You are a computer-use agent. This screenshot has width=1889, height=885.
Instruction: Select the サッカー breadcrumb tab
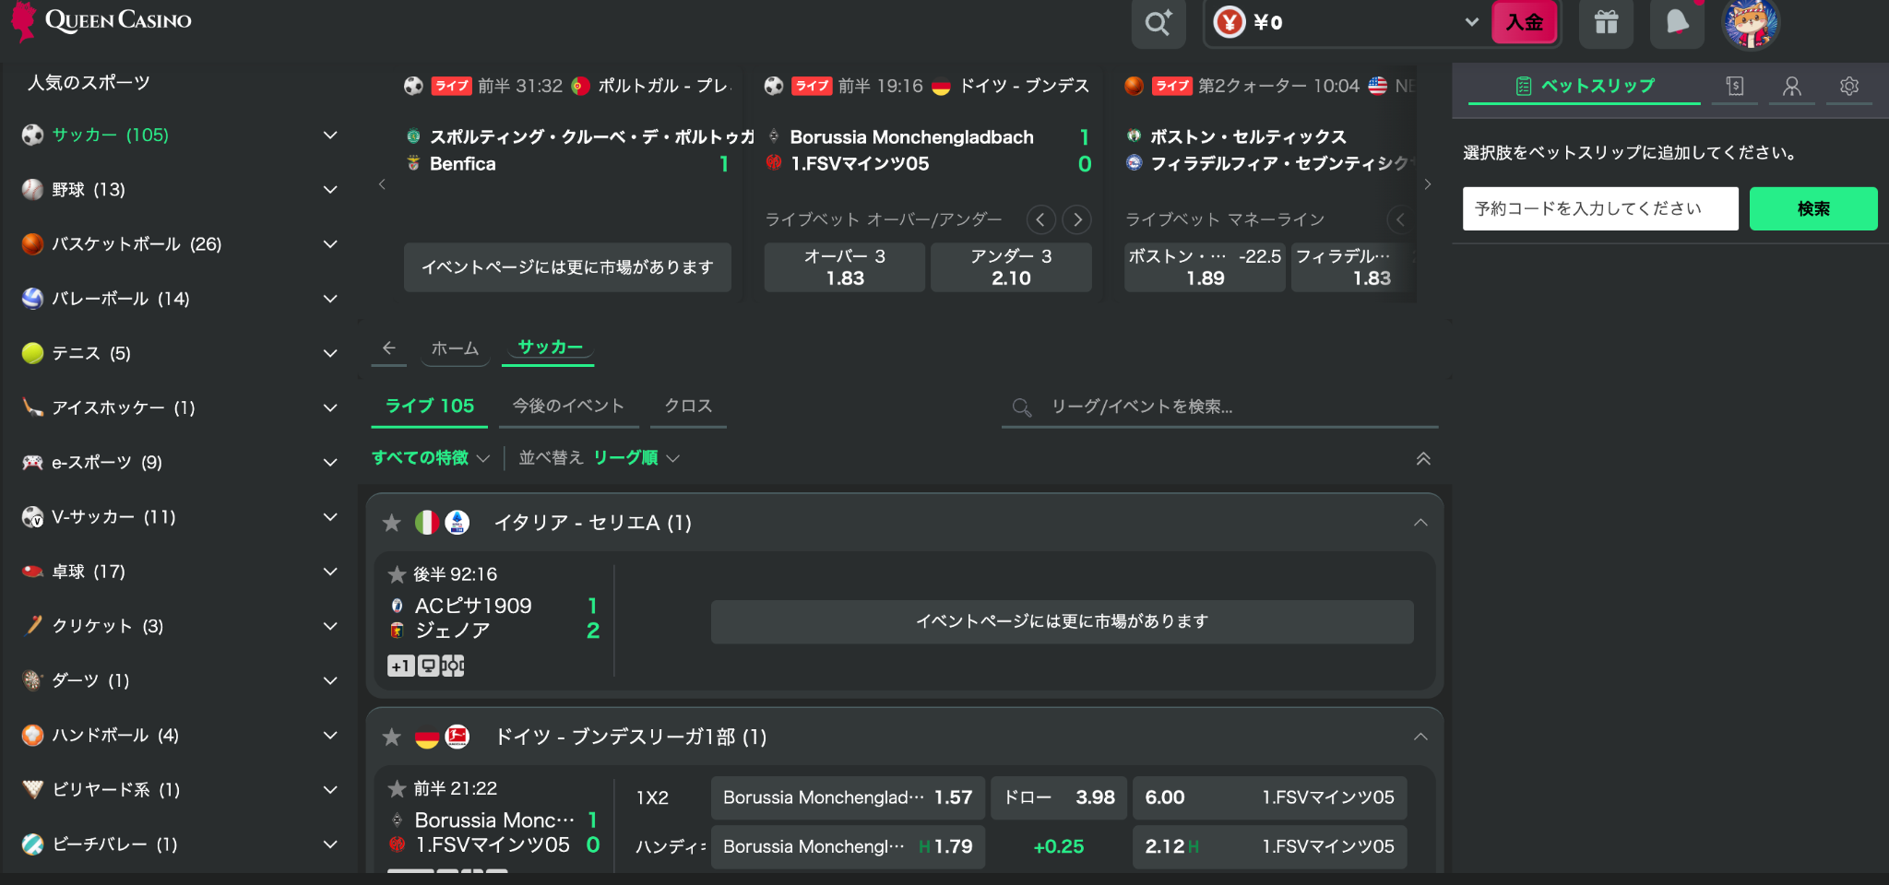click(550, 348)
